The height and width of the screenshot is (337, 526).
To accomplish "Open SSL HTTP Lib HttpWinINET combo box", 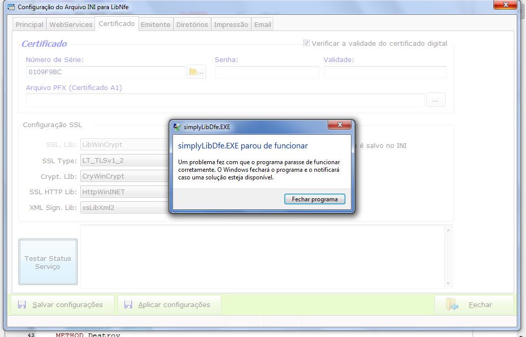I will click(x=126, y=192).
